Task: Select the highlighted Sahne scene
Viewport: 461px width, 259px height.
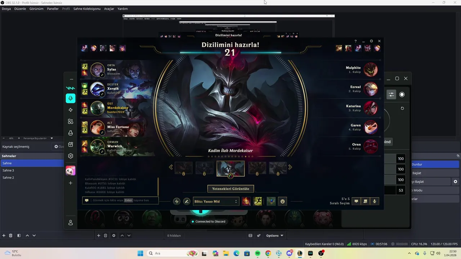Action: click(32, 163)
